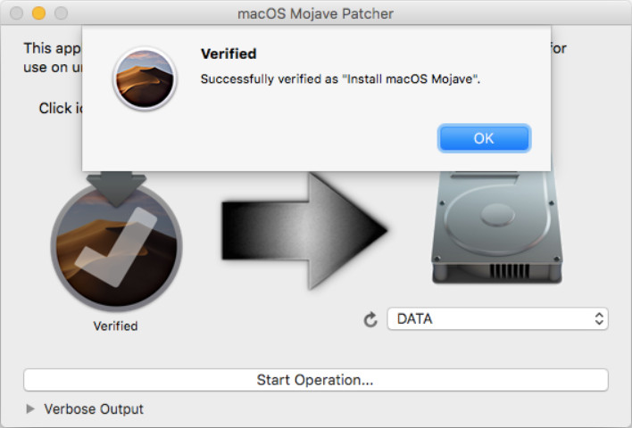Click the Start Operation button
The height and width of the screenshot is (428, 632).
[x=316, y=380]
